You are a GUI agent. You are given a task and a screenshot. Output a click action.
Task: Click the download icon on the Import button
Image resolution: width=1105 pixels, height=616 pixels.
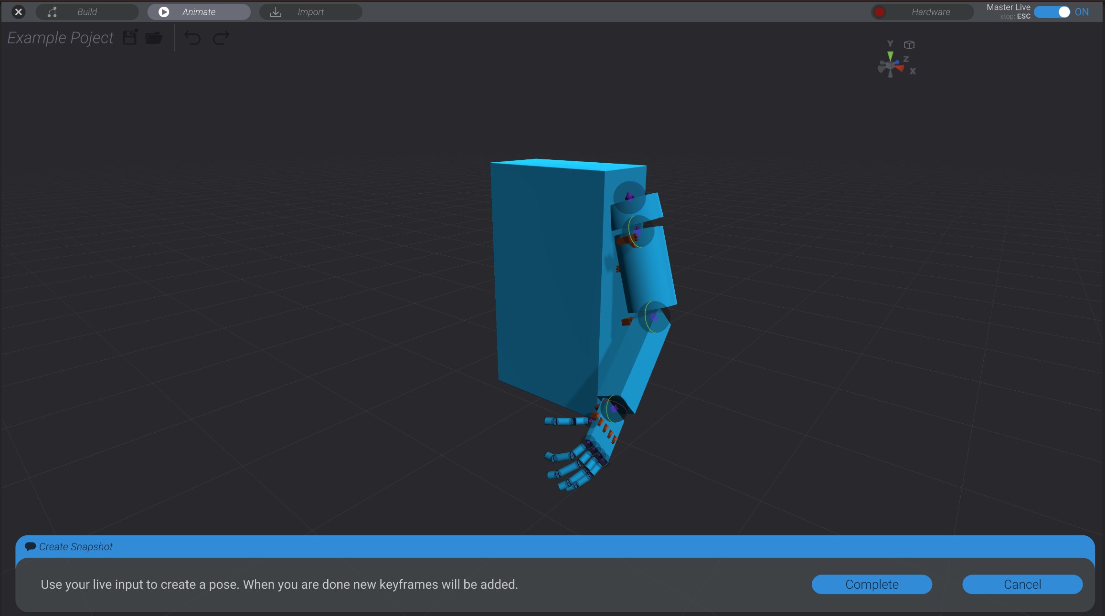(x=276, y=12)
